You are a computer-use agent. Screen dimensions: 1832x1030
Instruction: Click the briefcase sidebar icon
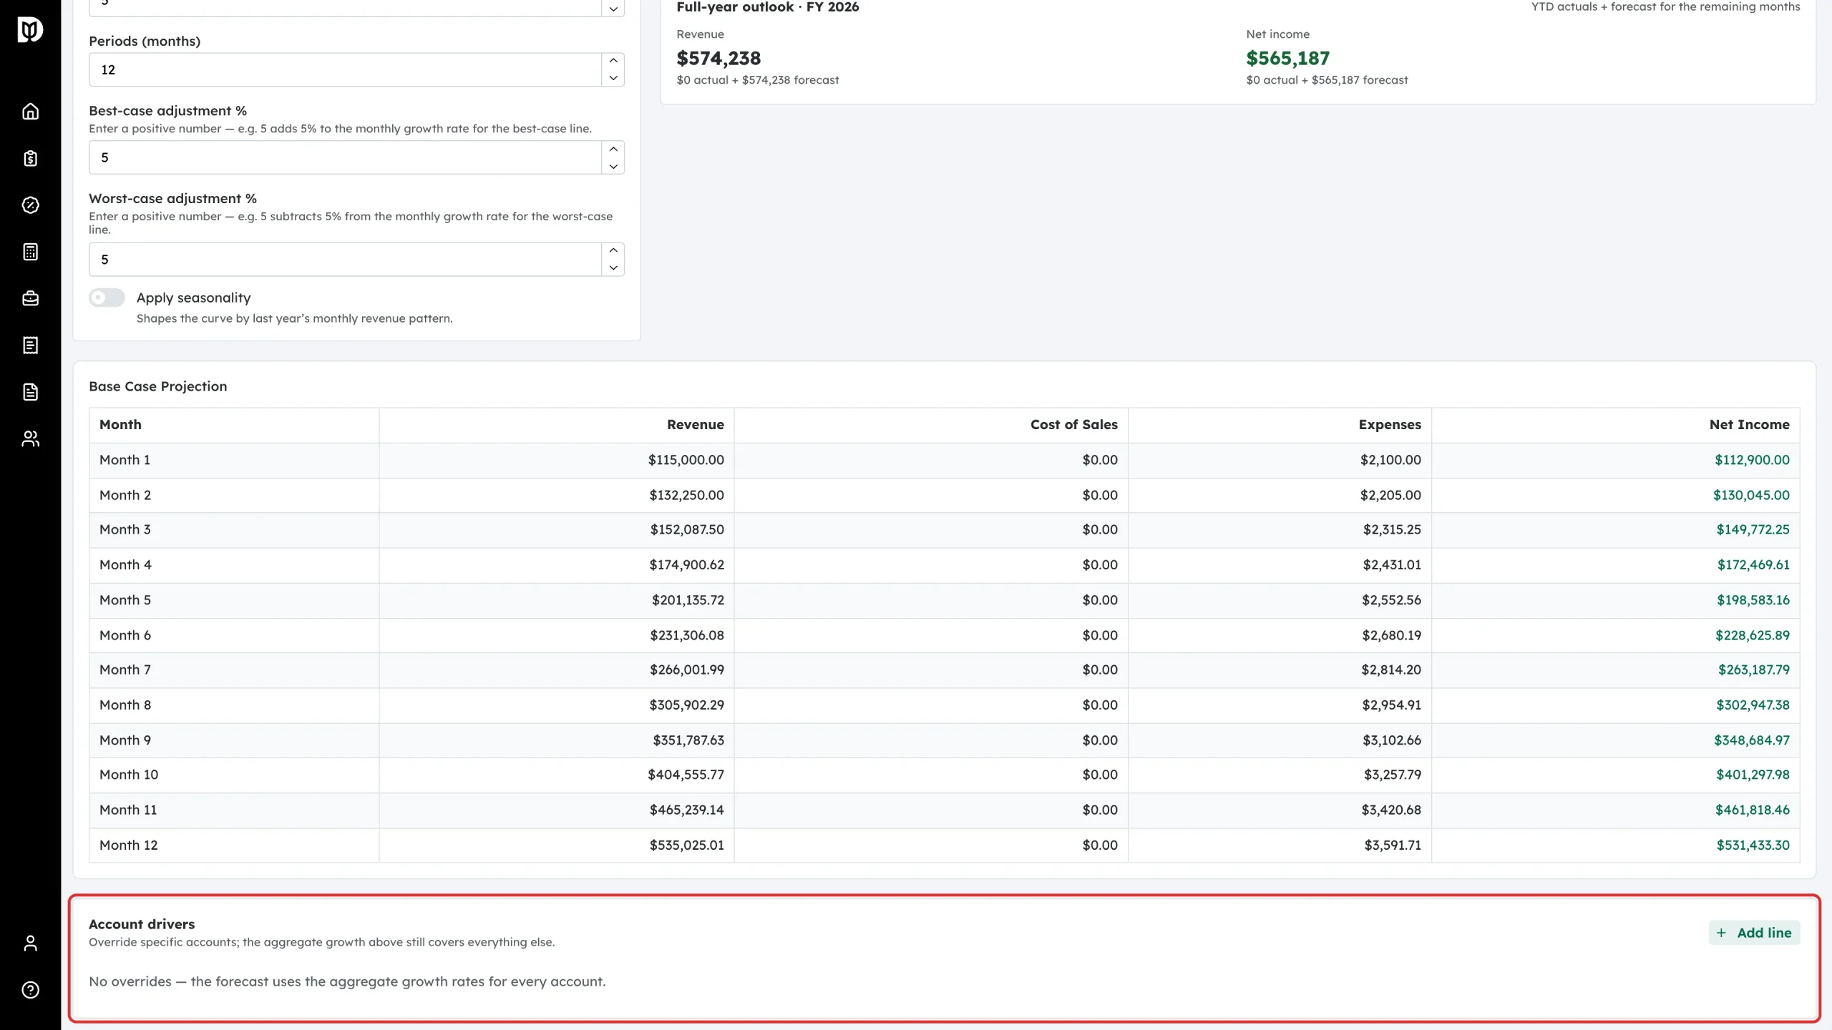[30, 298]
